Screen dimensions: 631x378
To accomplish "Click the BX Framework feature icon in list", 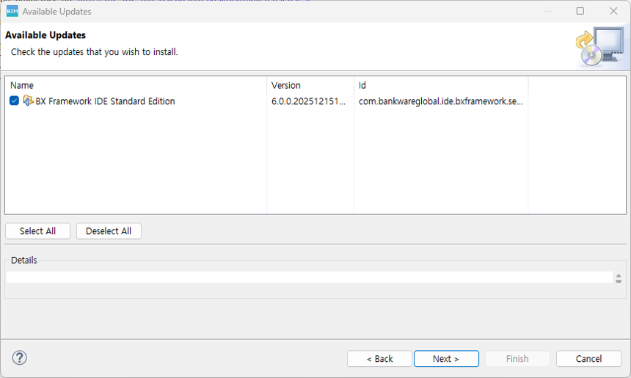I will pyautogui.click(x=28, y=101).
